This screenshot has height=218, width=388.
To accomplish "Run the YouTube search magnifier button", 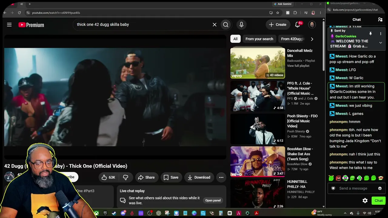I will (226, 25).
